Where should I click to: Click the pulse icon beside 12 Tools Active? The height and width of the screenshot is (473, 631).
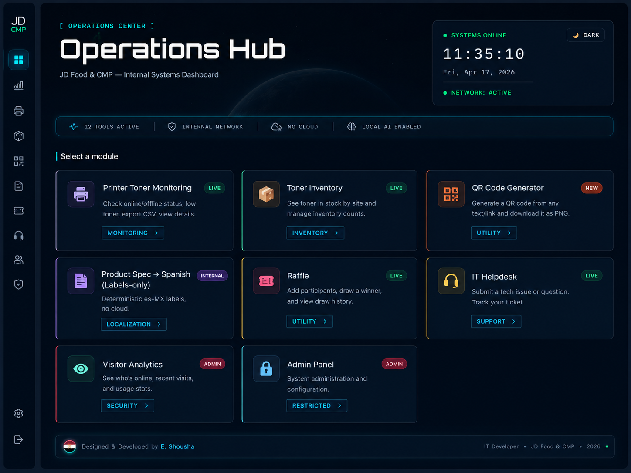tap(74, 127)
